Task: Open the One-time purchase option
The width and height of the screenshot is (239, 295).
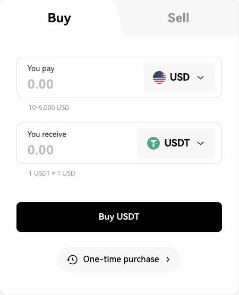Action: tap(119, 259)
